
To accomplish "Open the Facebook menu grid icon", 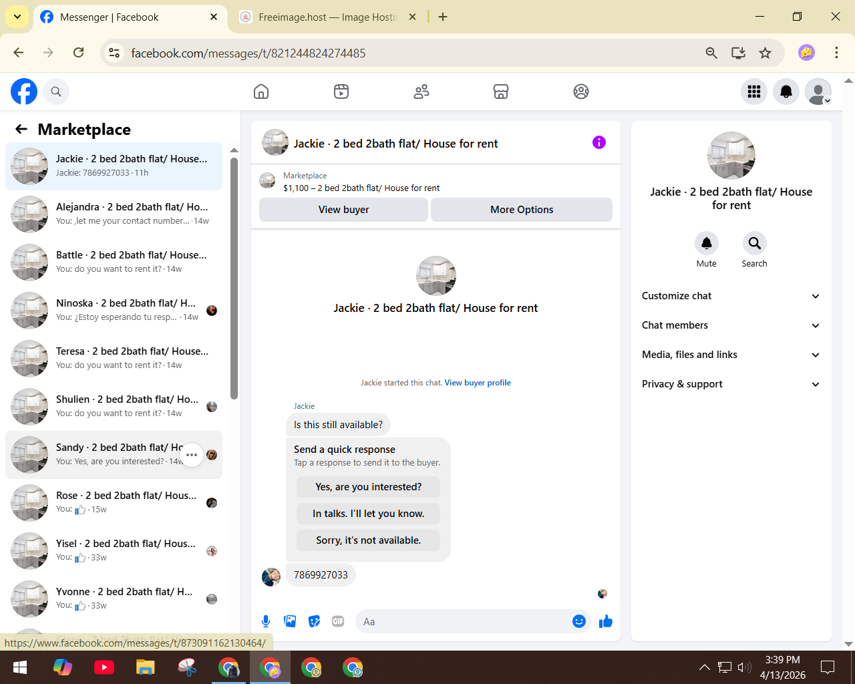I will [754, 92].
